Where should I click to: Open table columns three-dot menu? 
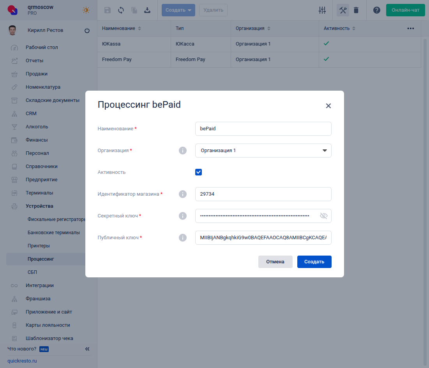(410, 28)
